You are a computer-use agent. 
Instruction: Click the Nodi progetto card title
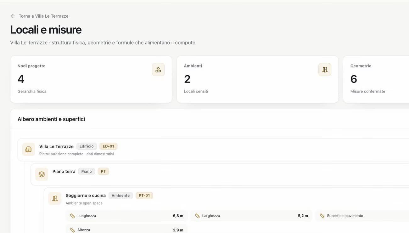[x=31, y=66]
